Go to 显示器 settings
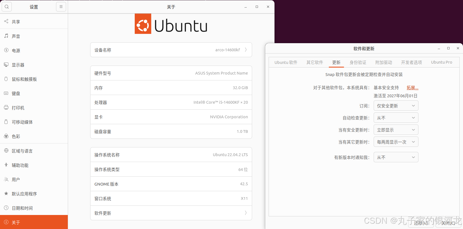The width and height of the screenshot is (463, 229). click(34, 65)
